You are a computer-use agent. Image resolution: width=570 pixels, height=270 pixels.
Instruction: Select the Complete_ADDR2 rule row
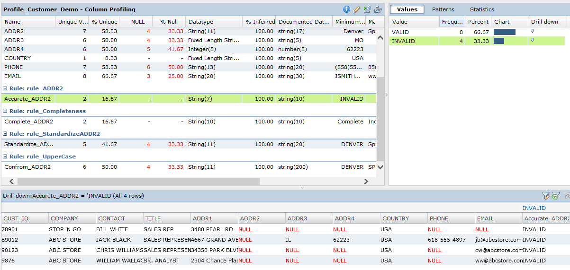(x=189, y=122)
